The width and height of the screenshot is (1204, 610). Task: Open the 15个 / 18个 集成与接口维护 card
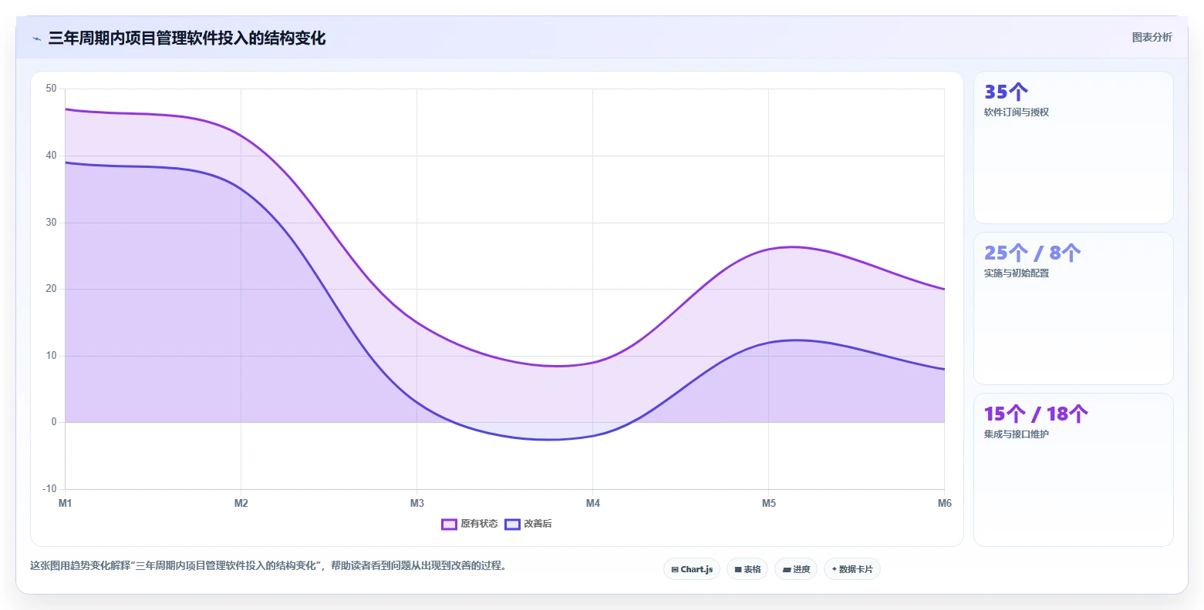pos(1074,470)
